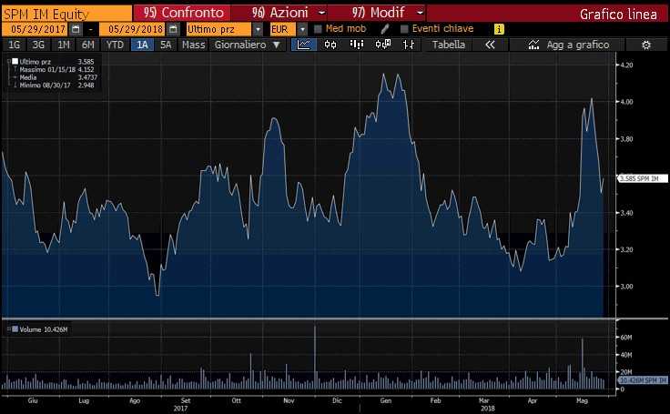Collapse the Volume legend expander

[9, 329]
